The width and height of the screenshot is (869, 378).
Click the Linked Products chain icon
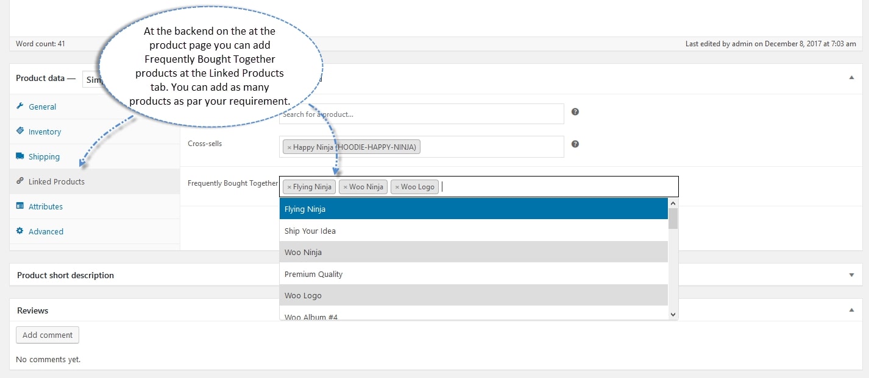20,181
